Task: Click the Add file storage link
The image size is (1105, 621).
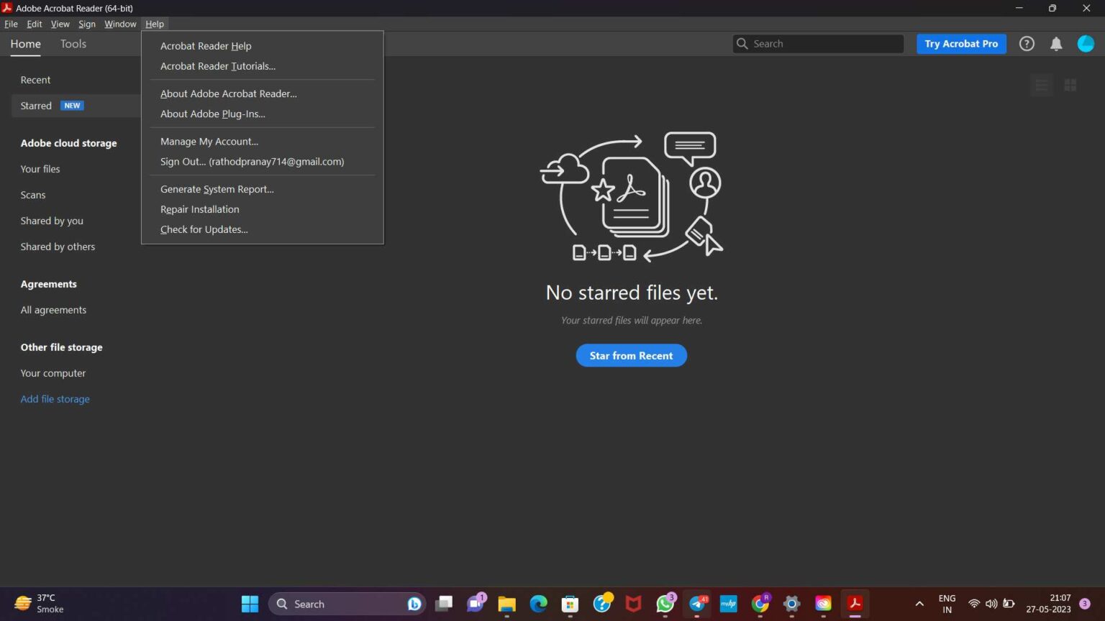Action: click(x=55, y=399)
